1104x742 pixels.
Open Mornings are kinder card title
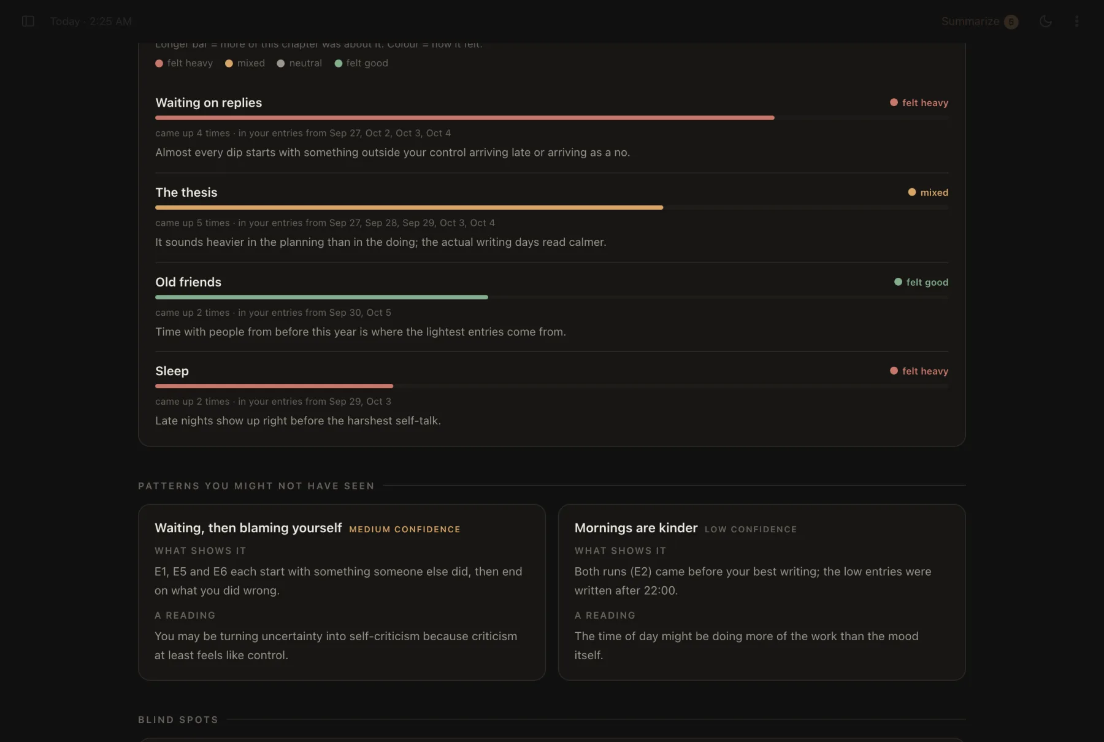(x=636, y=528)
